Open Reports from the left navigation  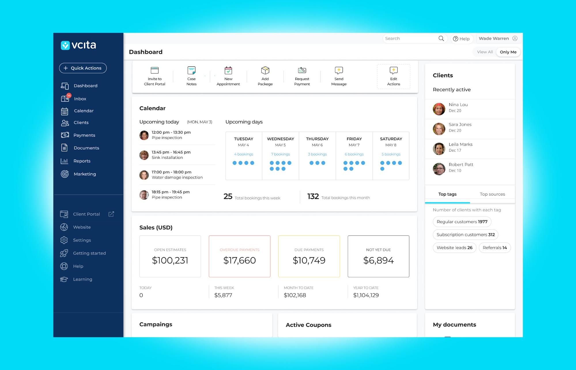click(82, 161)
